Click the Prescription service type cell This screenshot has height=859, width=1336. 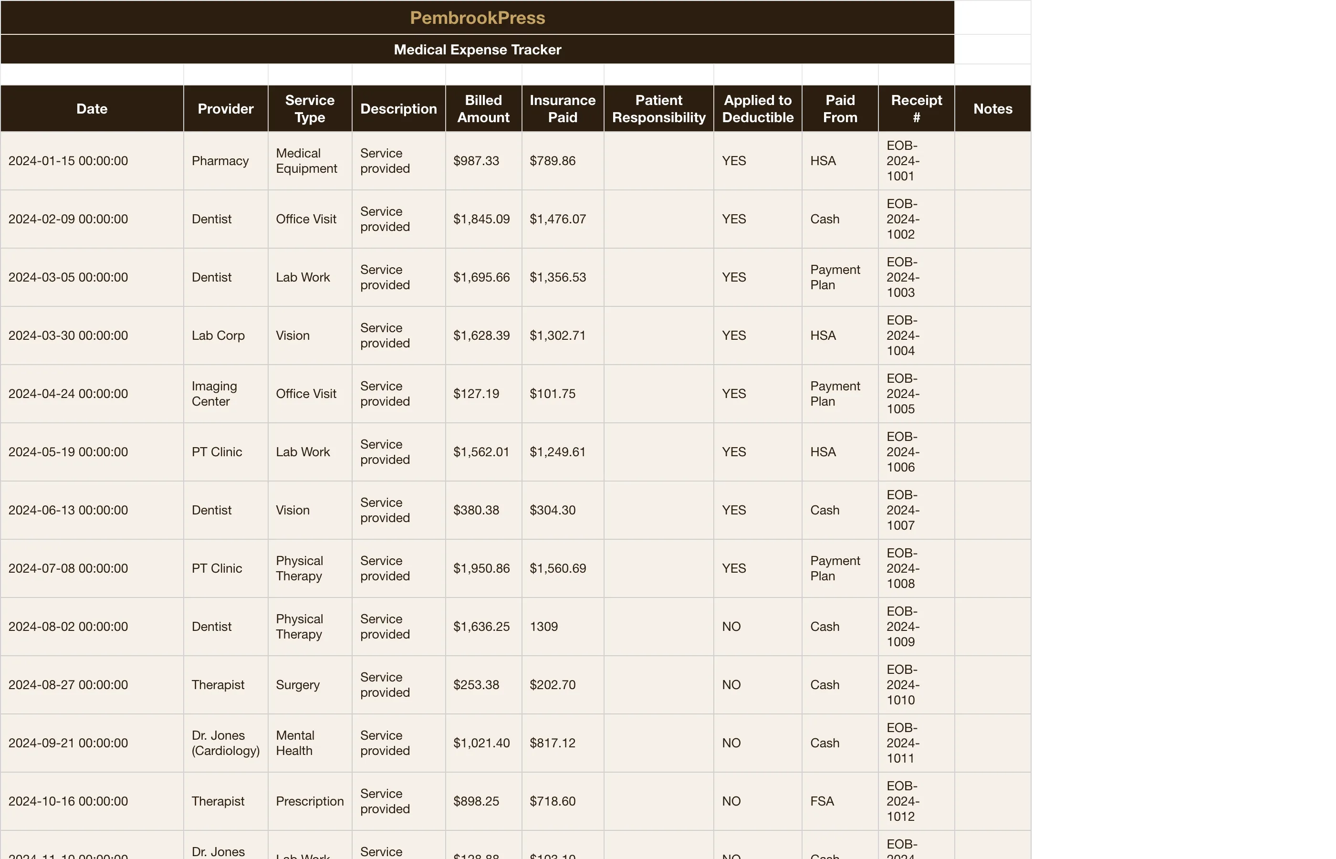point(310,801)
